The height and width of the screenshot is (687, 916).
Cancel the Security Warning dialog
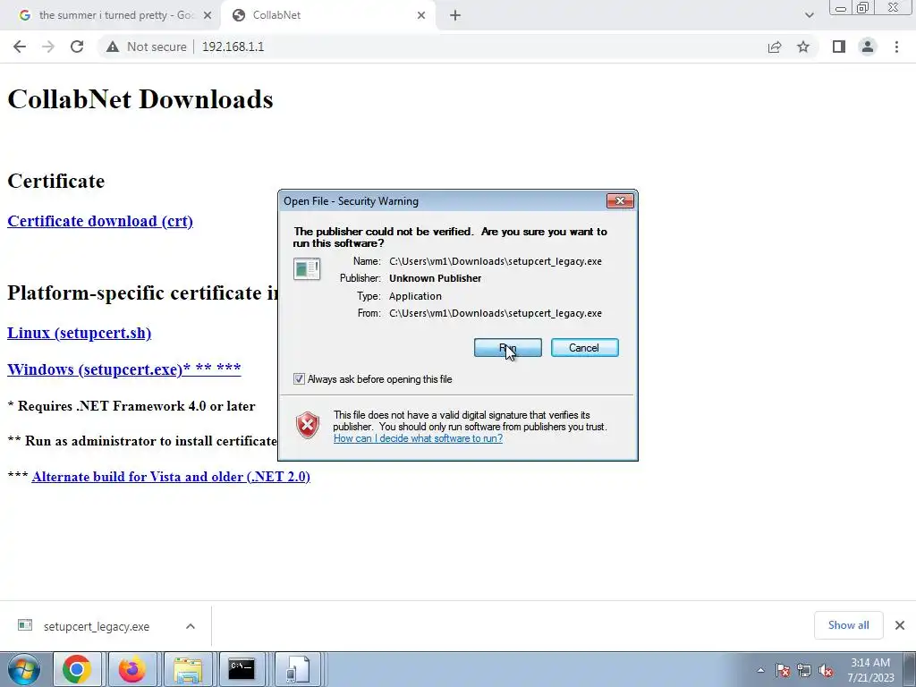coord(585,348)
